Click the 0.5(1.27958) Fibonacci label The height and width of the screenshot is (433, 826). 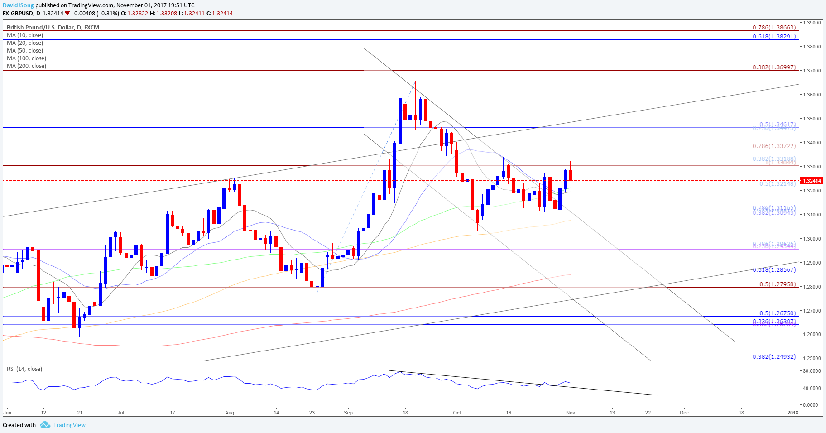coord(778,284)
